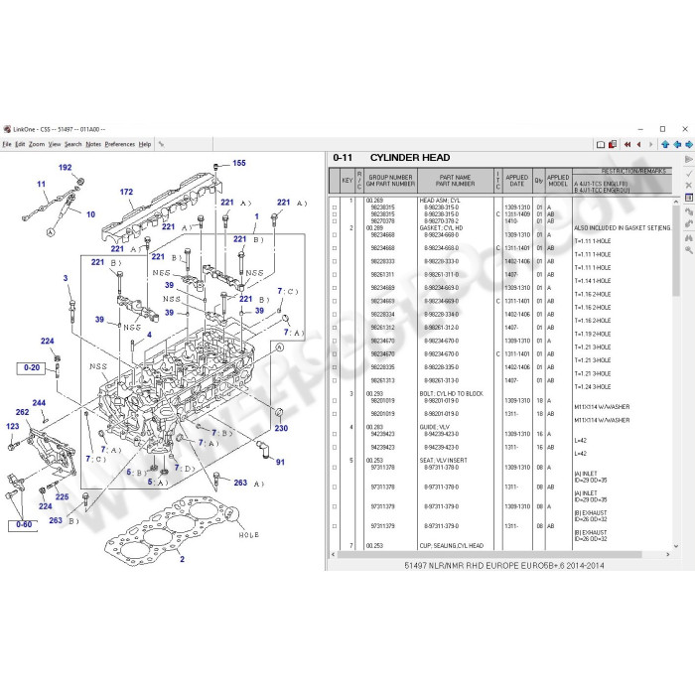Tick checkbox for gasket part 98261312

(x=335, y=328)
